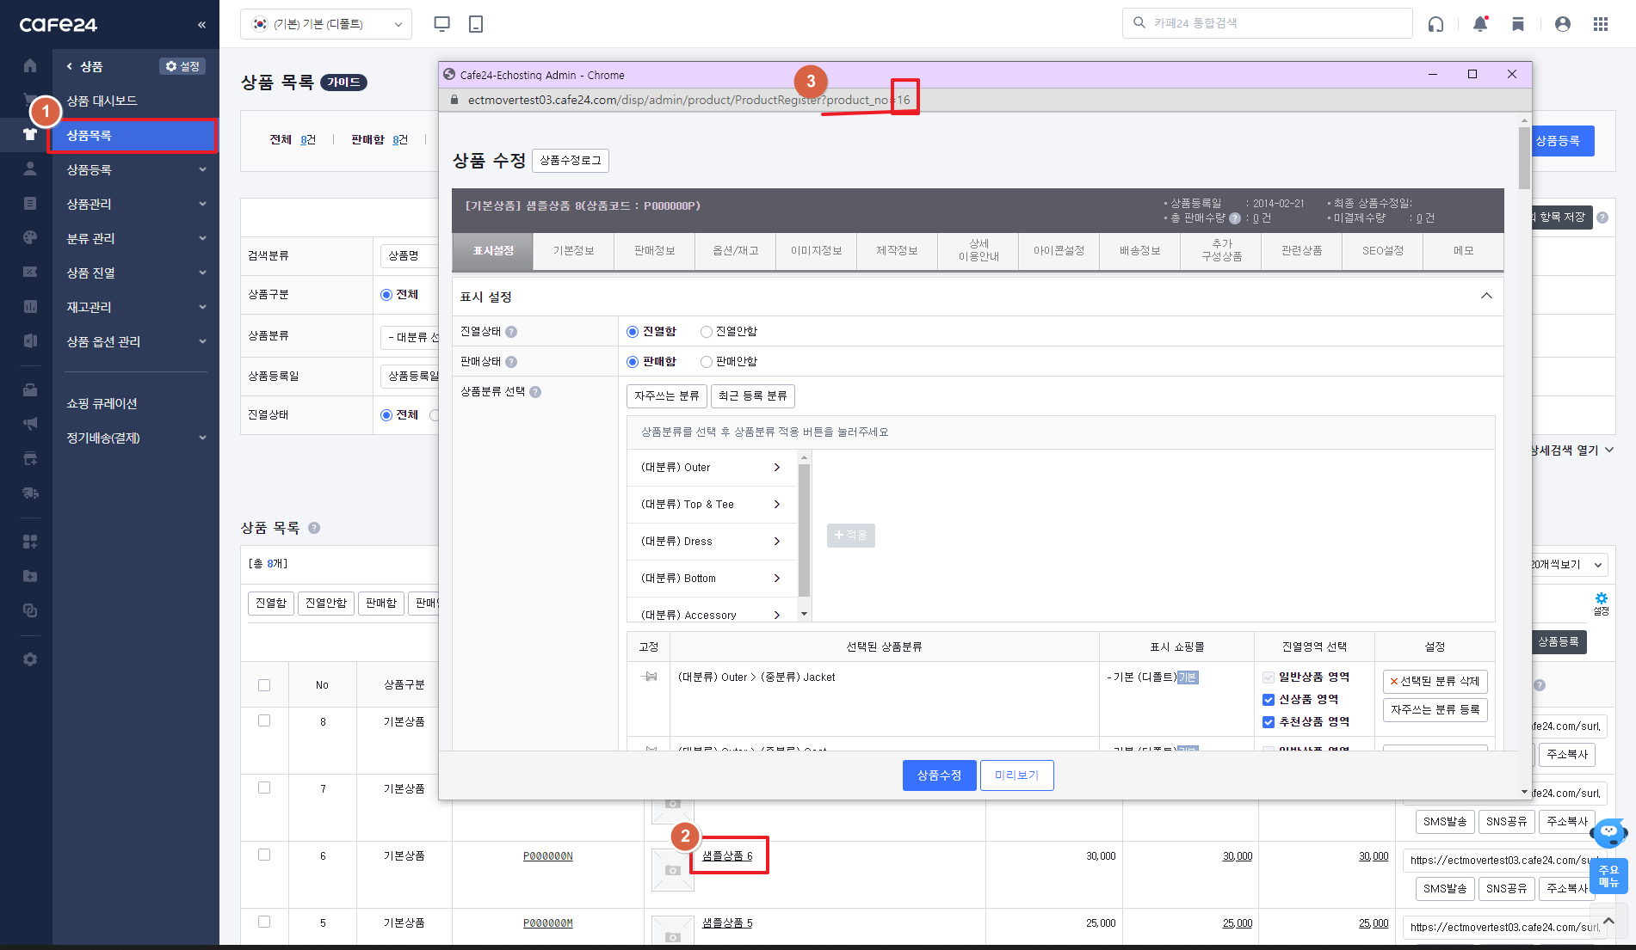Check the checkbox for product row 8
This screenshot has height=950, width=1636.
[264, 720]
